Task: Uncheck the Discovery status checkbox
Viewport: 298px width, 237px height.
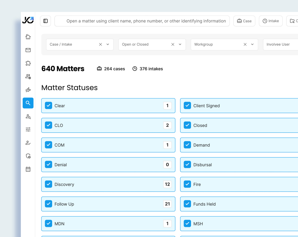Action: (x=48, y=184)
